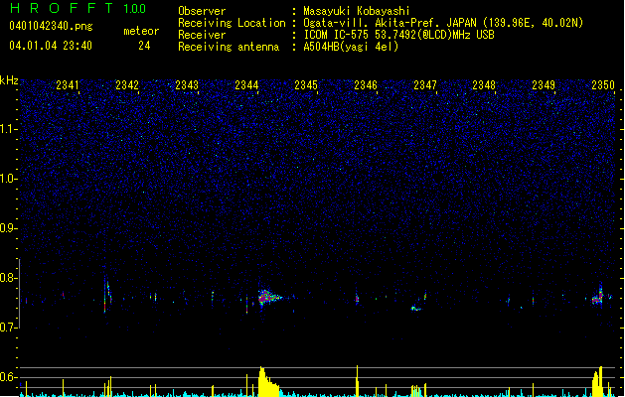The image size is (625, 397).
Task: Click the 2341 time marker
Action: point(68,85)
